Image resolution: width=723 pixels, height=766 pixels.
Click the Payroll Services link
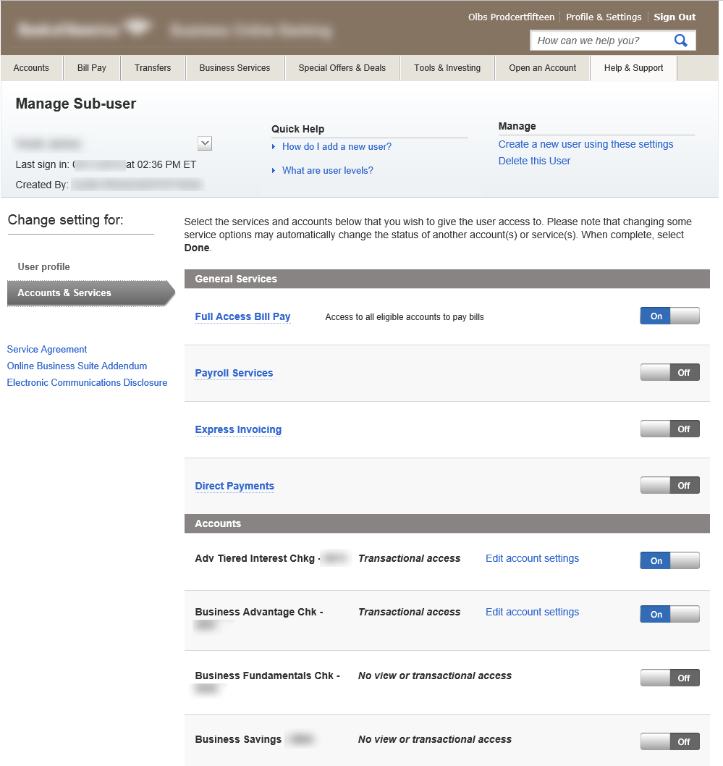tap(234, 374)
